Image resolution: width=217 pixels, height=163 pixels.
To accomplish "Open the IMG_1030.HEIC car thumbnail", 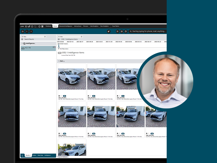I will click(101, 117).
